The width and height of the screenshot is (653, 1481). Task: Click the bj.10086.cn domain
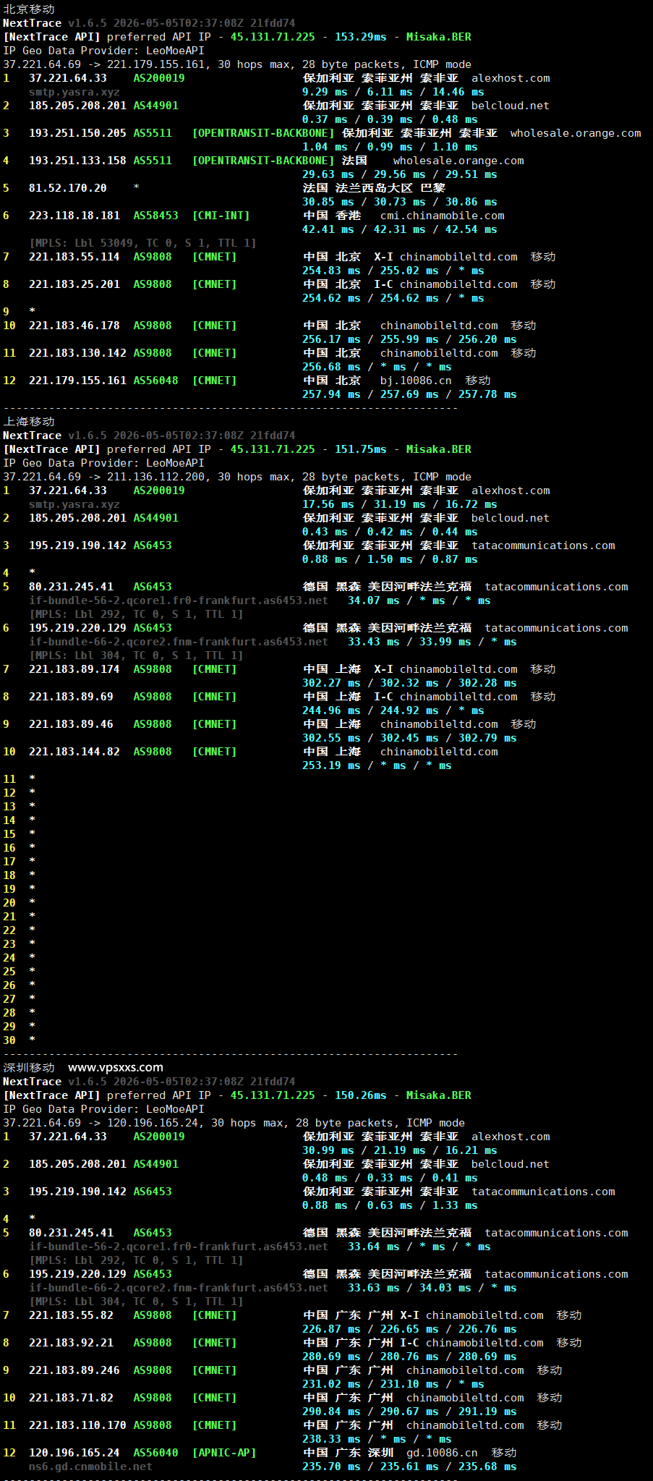(416, 381)
